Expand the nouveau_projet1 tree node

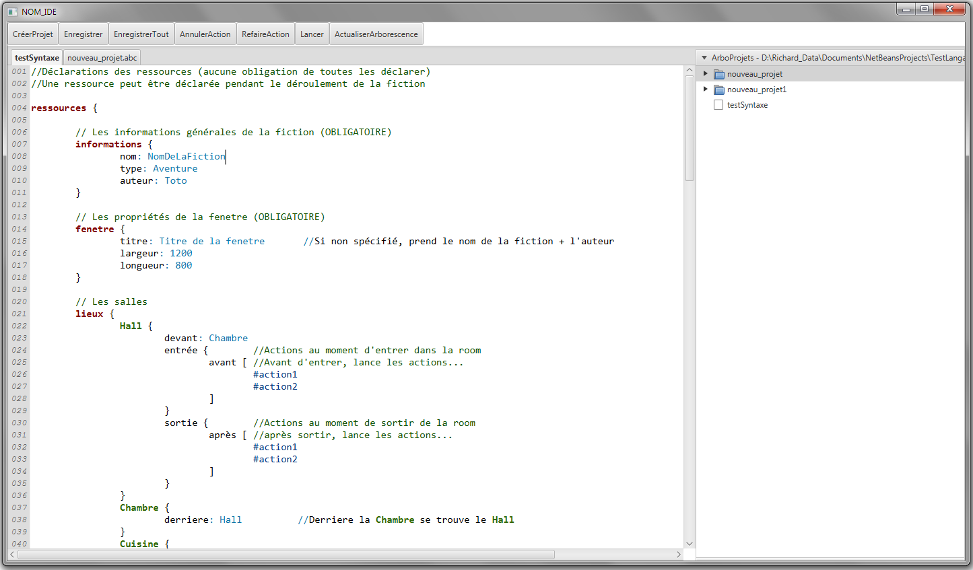(706, 89)
